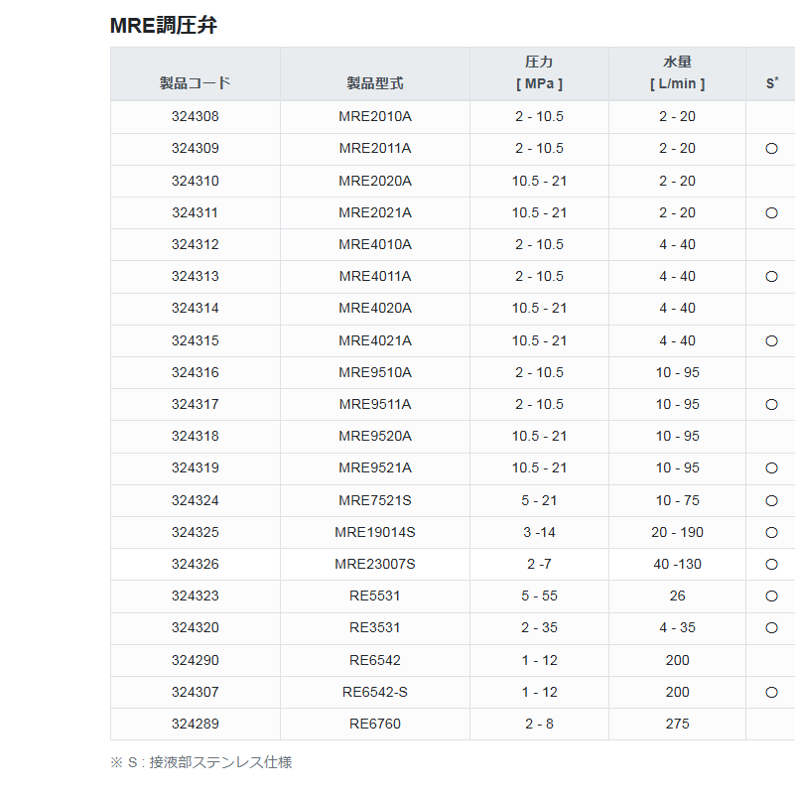The image size is (795, 796).
Task: Click the stainless circle mark for MRE4021A
Action: 771,341
